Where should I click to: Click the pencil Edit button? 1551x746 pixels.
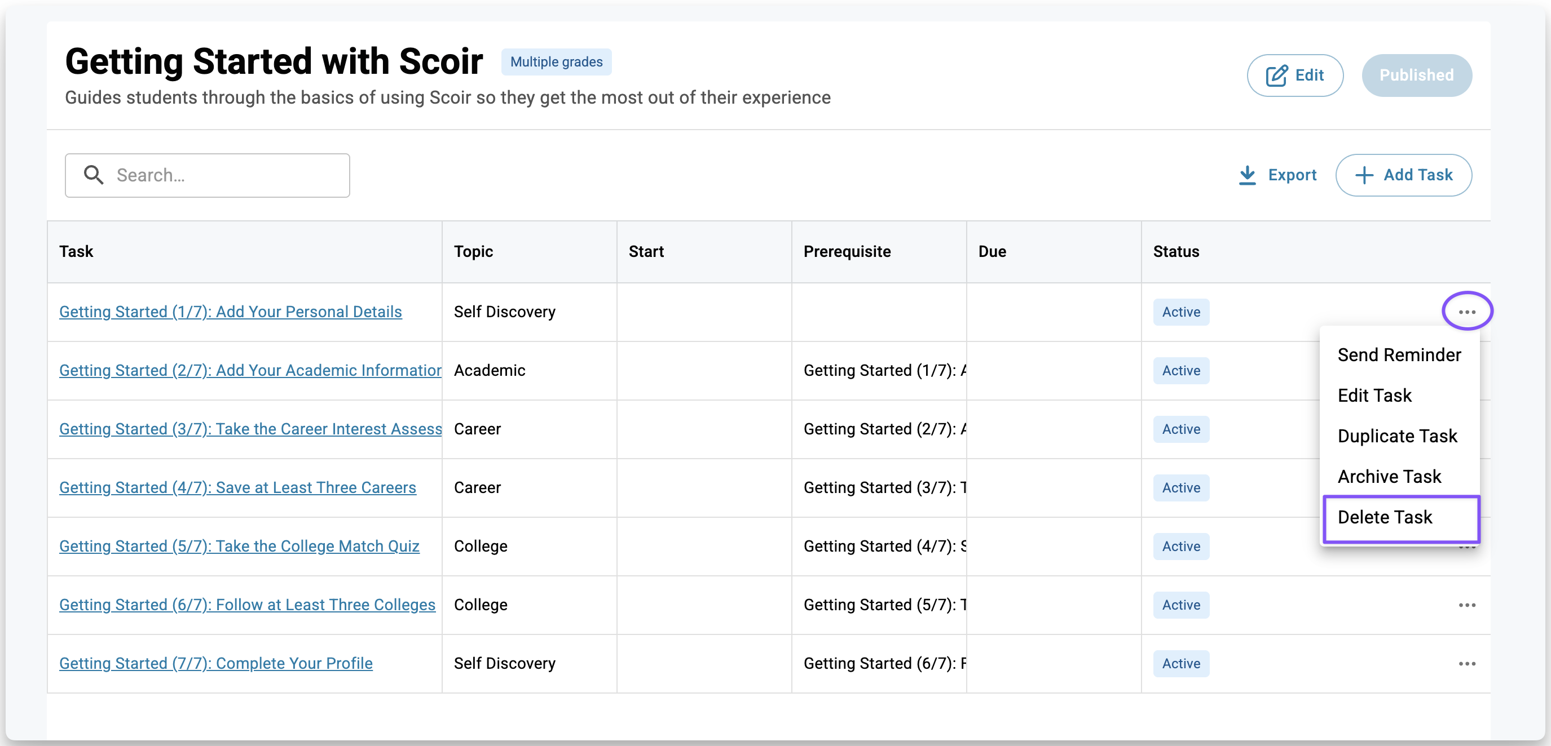point(1294,75)
